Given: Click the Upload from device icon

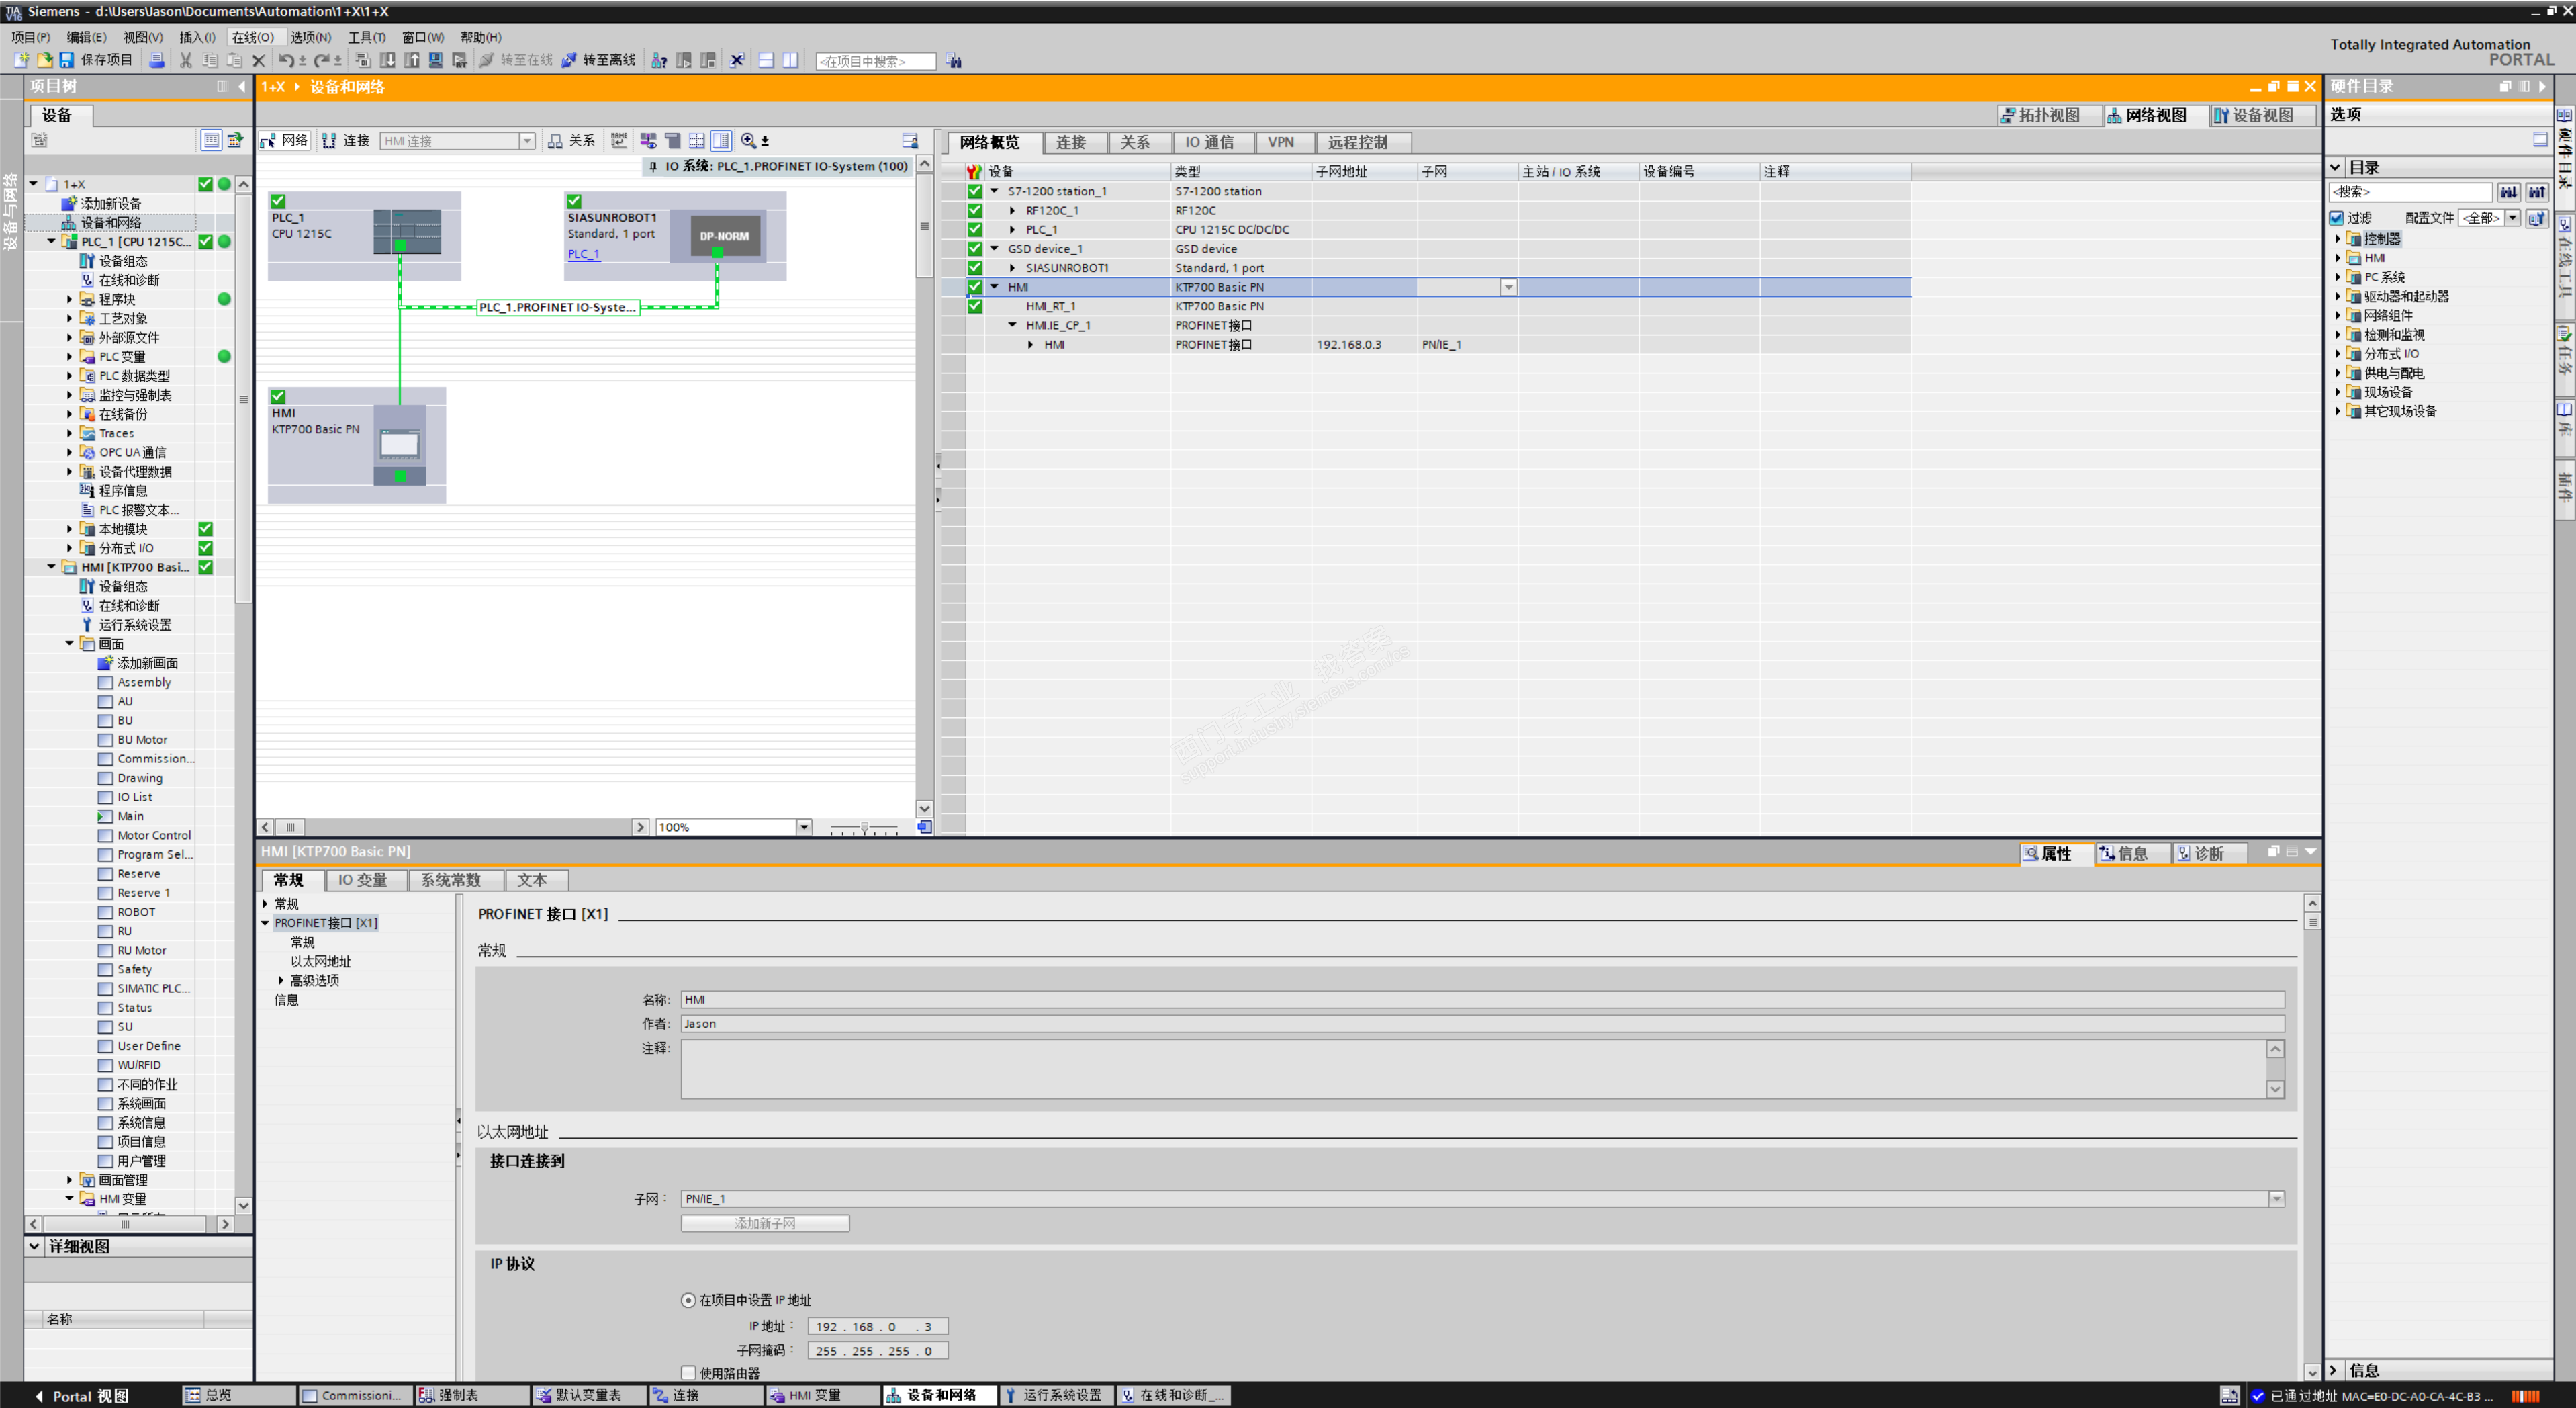Looking at the screenshot, I should tap(411, 60).
